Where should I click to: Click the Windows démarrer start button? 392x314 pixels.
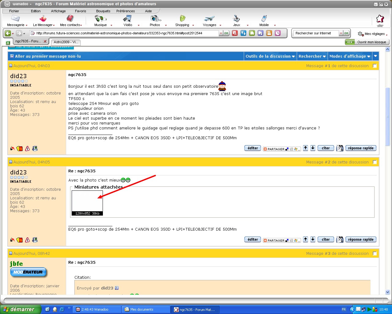point(21,309)
